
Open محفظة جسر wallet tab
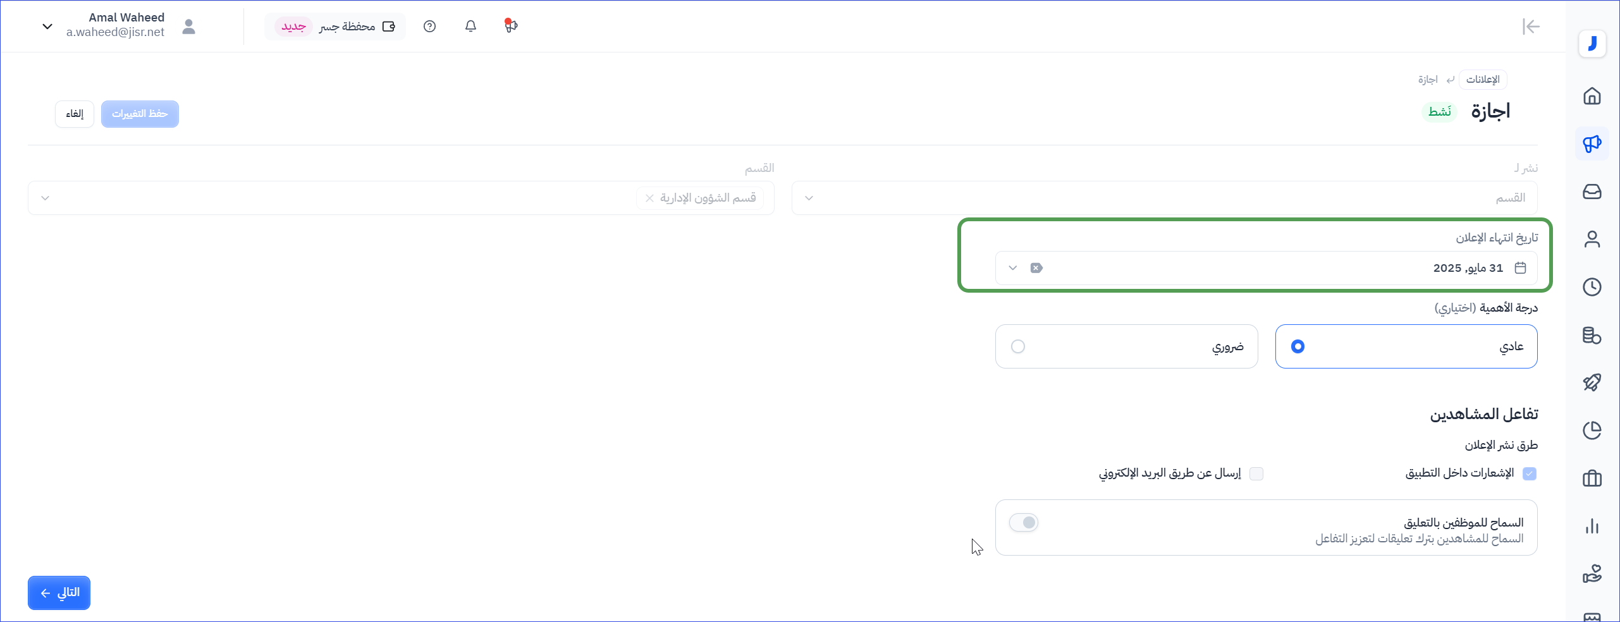click(x=335, y=27)
